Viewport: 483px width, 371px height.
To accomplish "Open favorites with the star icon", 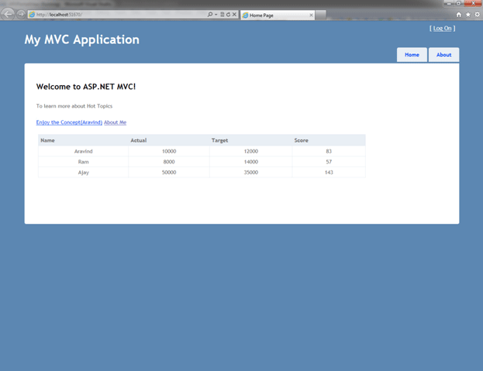I will [468, 15].
